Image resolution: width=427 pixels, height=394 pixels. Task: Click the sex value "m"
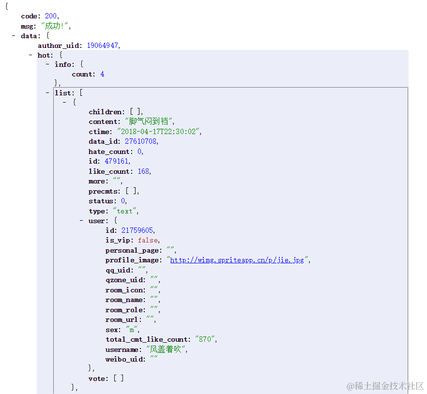pyautogui.click(x=132, y=330)
